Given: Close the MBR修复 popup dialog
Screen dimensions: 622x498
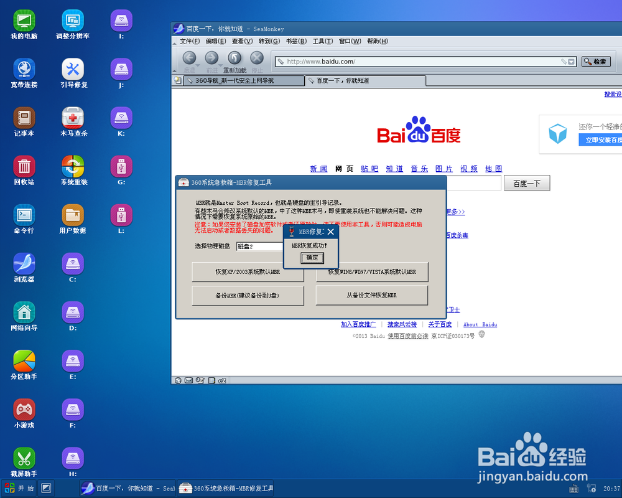Looking at the screenshot, I should pos(331,232).
